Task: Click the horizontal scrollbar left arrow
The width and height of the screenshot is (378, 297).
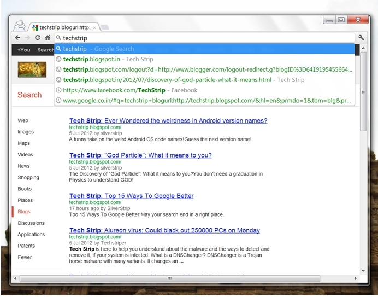Action: click(15, 278)
